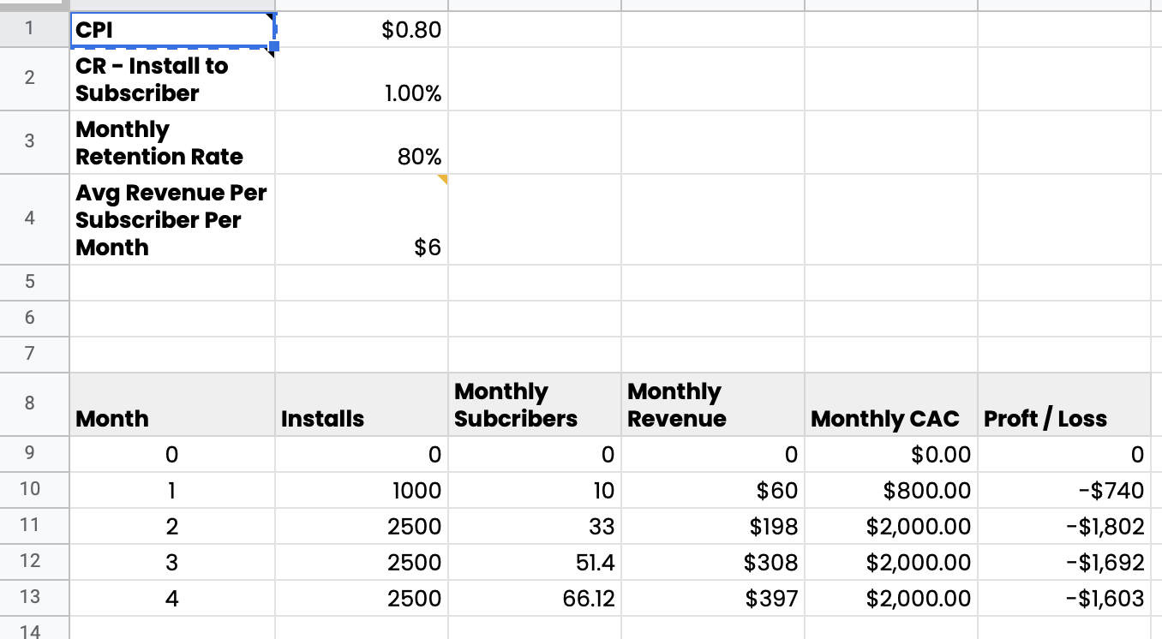The image size is (1162, 639).
Task: Select the Monthly Revenue header cell
Action: (x=712, y=403)
